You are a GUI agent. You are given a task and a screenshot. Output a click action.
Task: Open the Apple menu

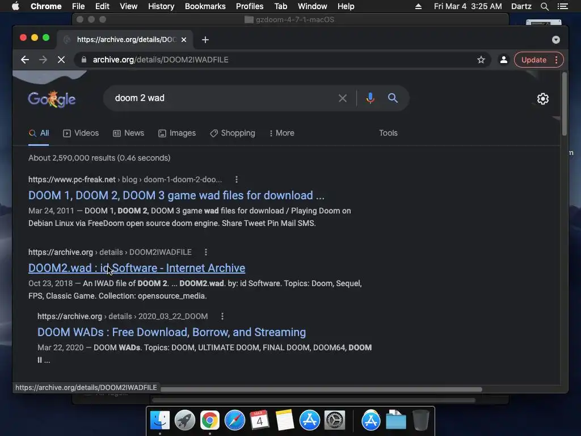(x=15, y=6)
